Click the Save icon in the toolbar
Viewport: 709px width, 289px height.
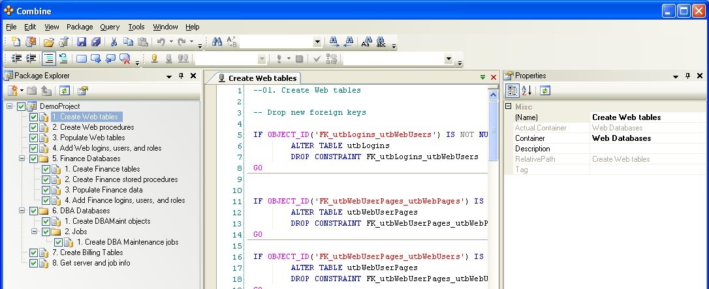pyautogui.click(x=82, y=42)
